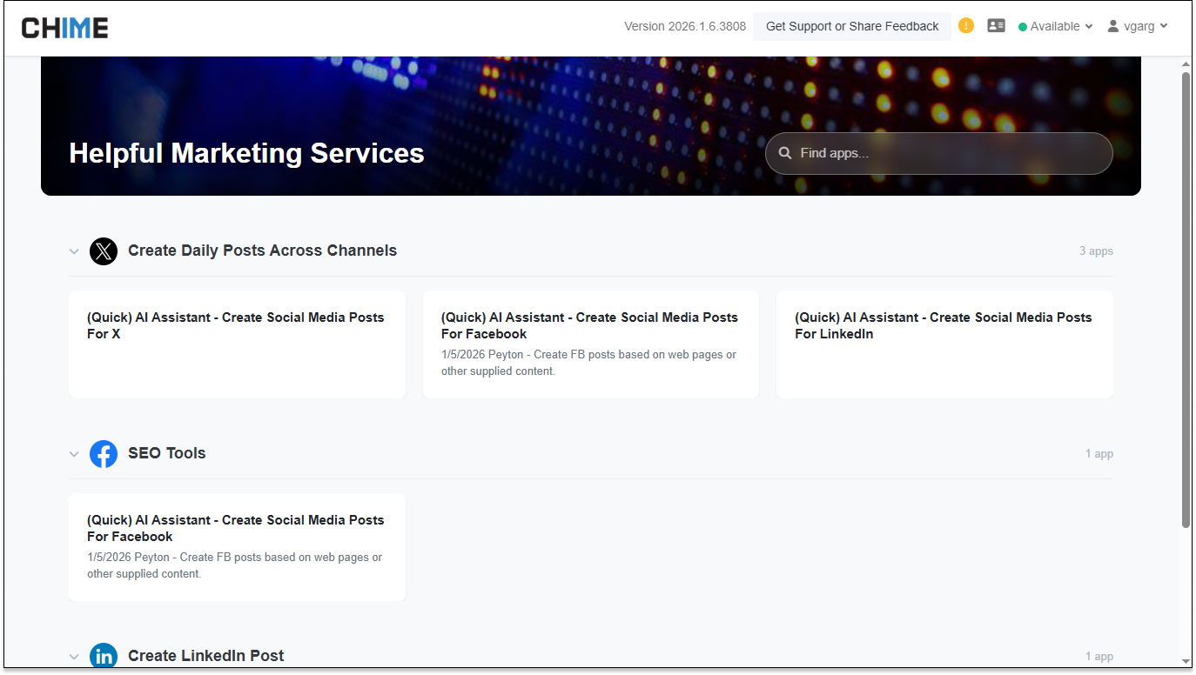Collapse the SEO Tools section
The height and width of the screenshot is (675, 1196).
[74, 454]
